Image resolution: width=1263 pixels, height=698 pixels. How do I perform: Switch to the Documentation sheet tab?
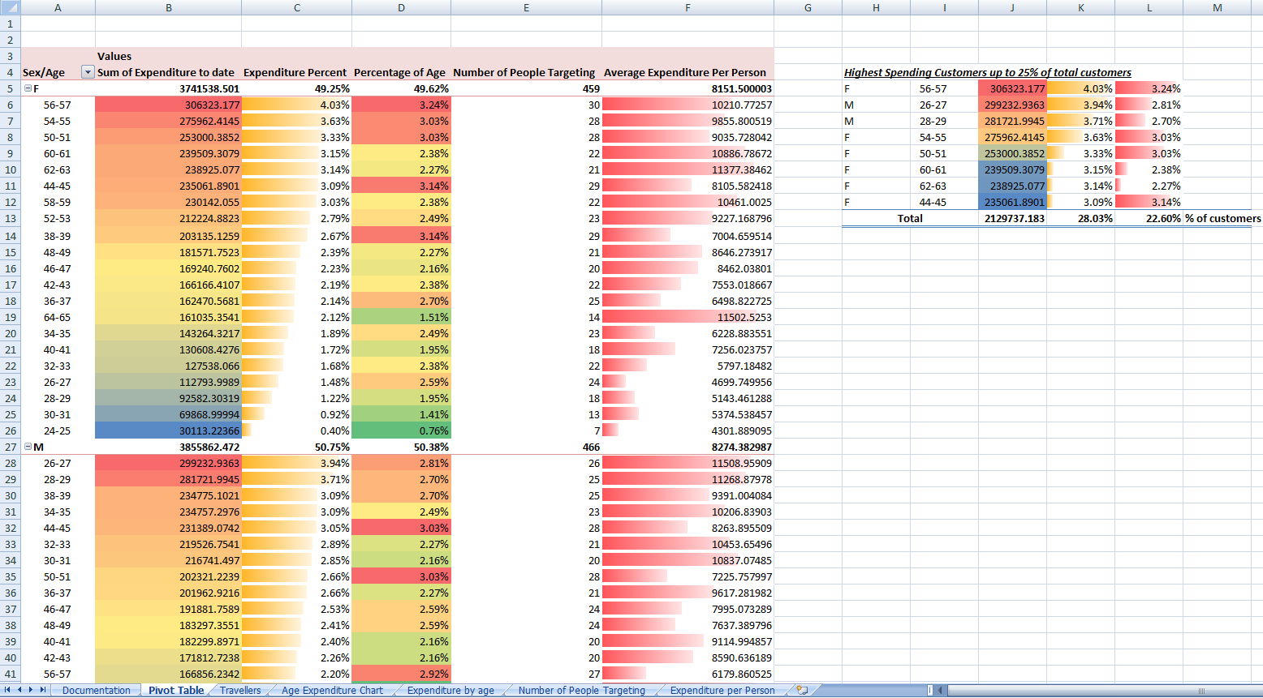pos(96,691)
